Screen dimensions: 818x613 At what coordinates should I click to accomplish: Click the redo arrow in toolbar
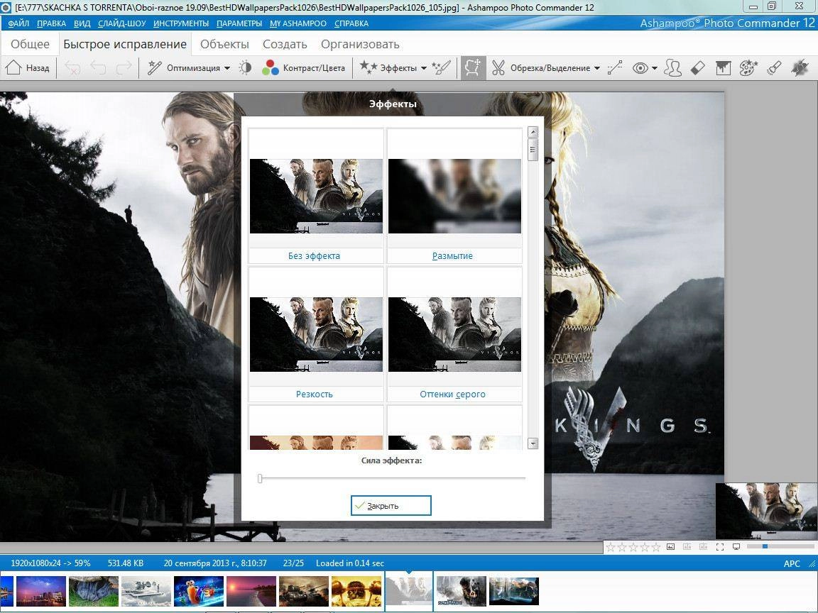[x=124, y=68]
